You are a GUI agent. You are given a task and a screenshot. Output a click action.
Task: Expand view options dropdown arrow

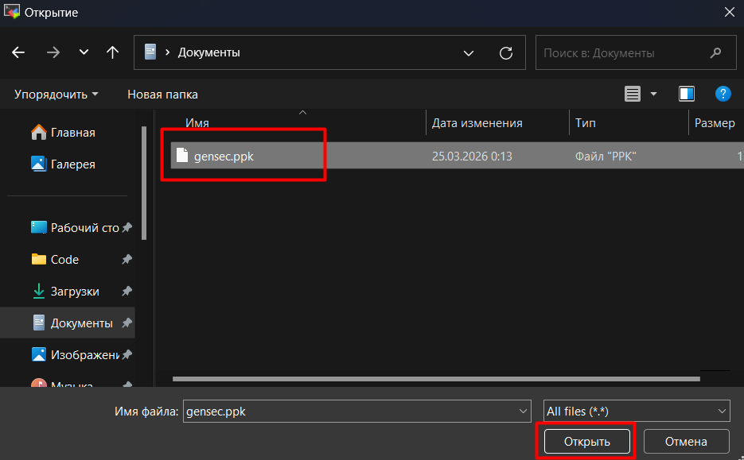[x=653, y=94]
